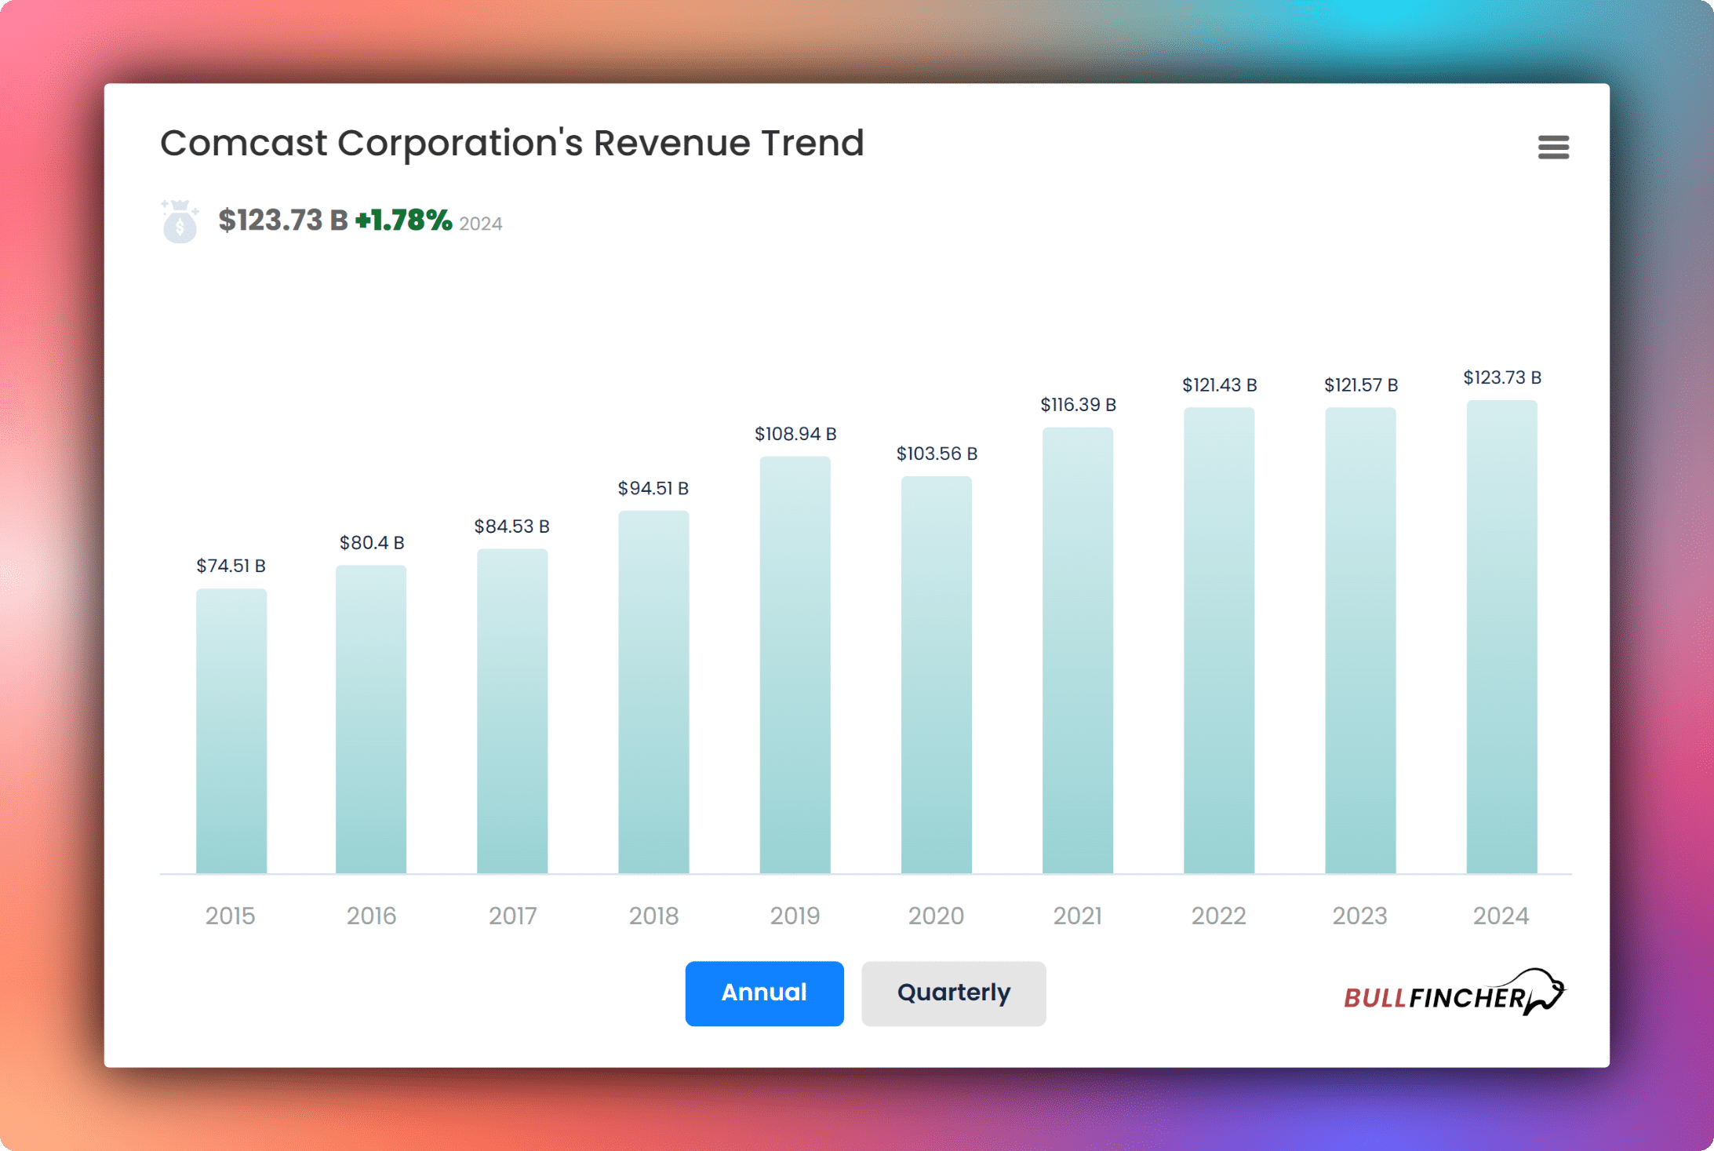Select the 2017 revenue bar
The image size is (1714, 1151).
(512, 711)
